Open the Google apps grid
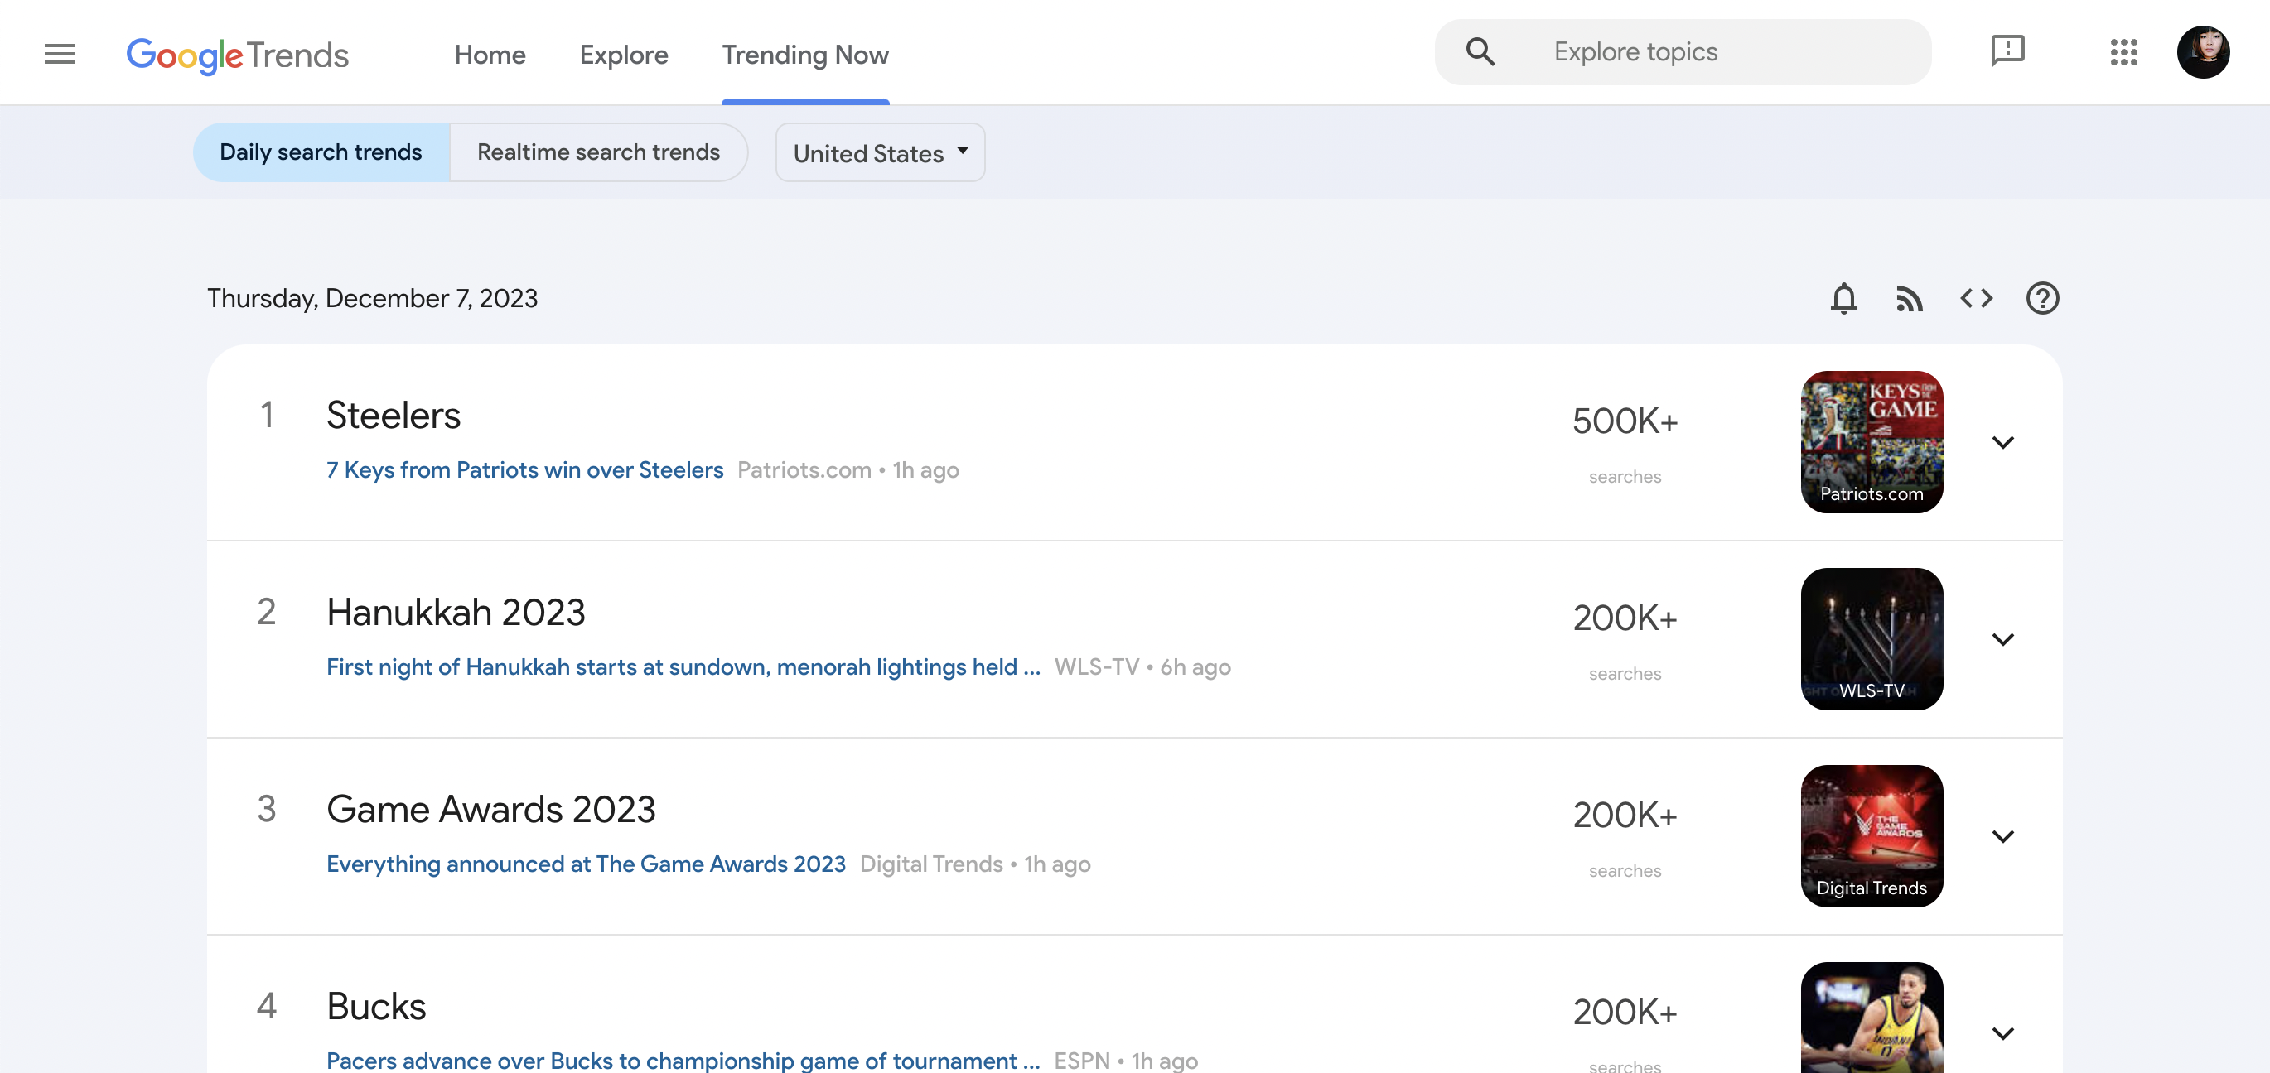The height and width of the screenshot is (1073, 2270). pos(2123,52)
